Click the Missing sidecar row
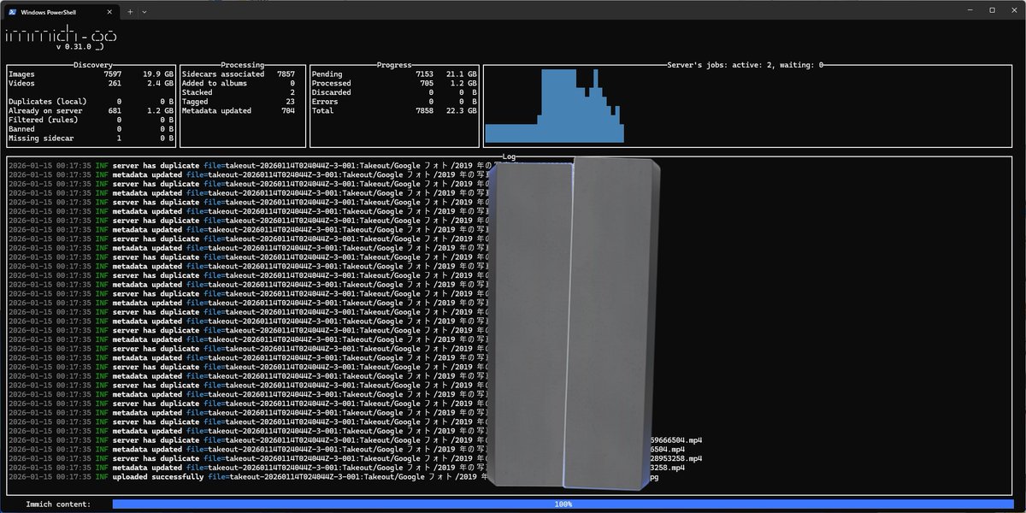 [91, 138]
